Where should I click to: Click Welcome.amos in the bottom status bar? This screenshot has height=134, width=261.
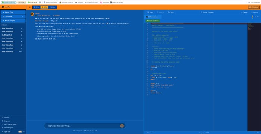[150, 133]
